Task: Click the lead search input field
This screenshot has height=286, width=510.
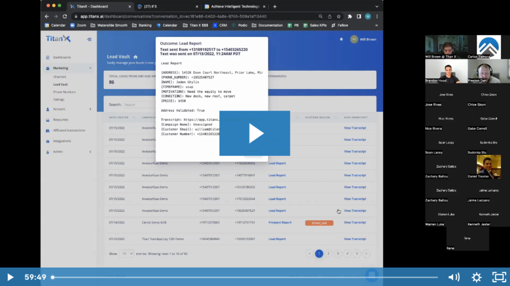Action: (139, 105)
